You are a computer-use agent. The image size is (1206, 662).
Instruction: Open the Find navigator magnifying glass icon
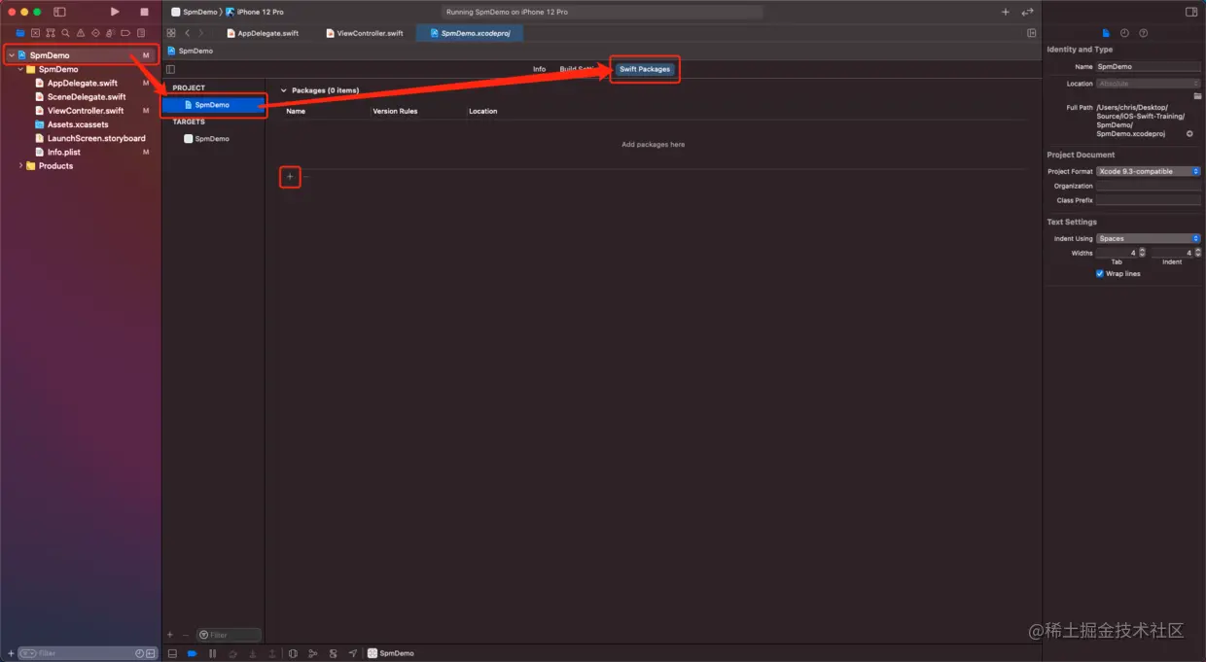click(x=66, y=32)
